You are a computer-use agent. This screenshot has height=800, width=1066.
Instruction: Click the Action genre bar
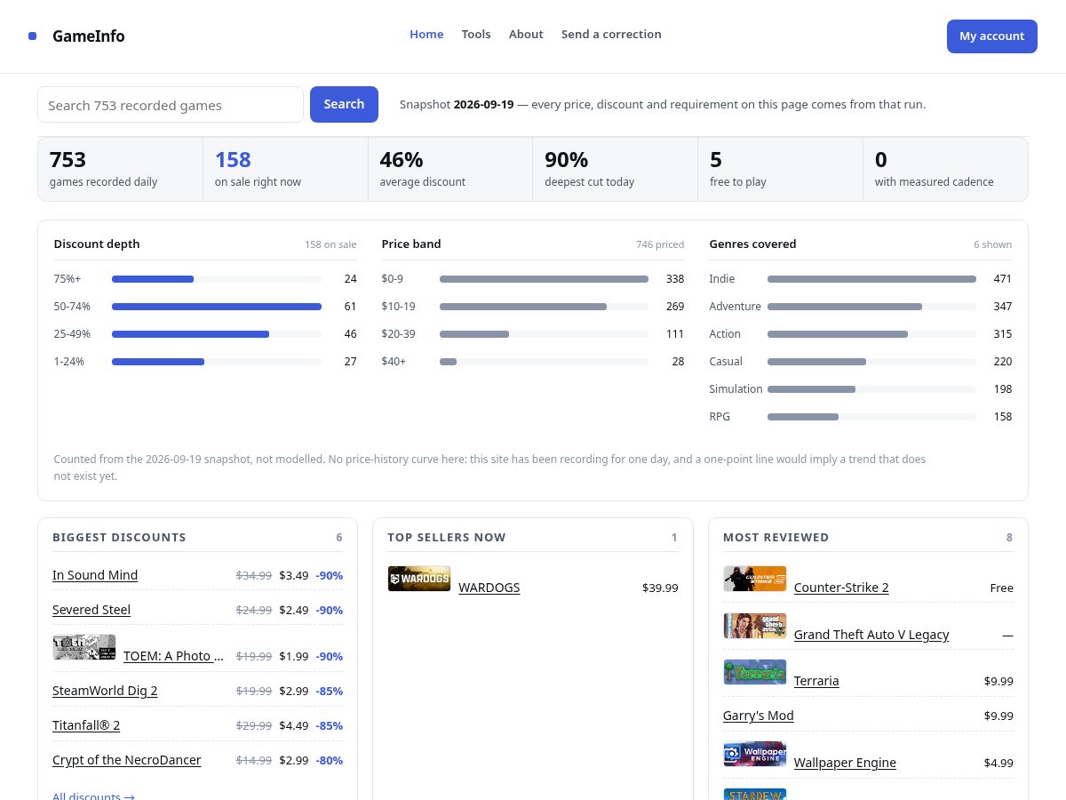click(x=871, y=334)
